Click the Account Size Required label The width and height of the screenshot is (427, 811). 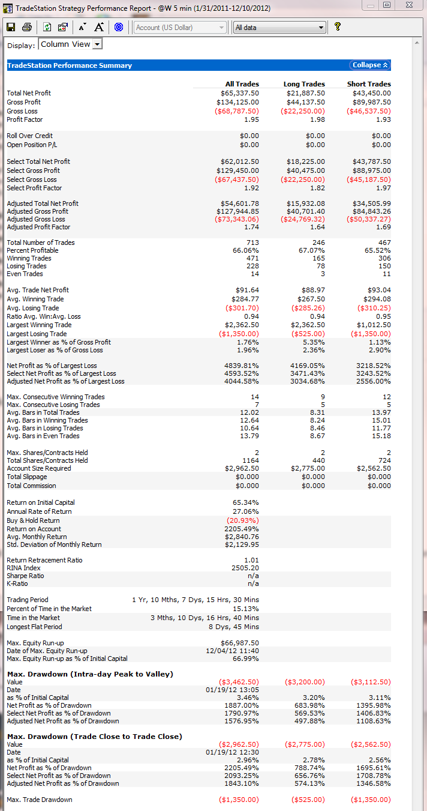tap(38, 468)
